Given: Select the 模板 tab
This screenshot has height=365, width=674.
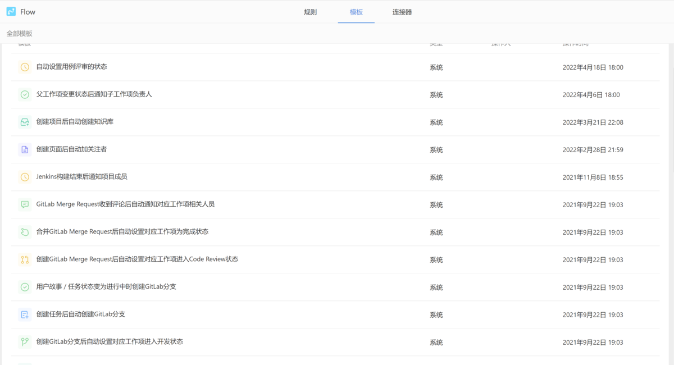Looking at the screenshot, I should [356, 12].
